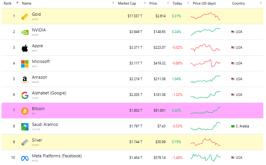Click Bitcoin's 30-day price chart
Image resolution: width=266 pixels, height=165 pixels.
[x=206, y=111]
